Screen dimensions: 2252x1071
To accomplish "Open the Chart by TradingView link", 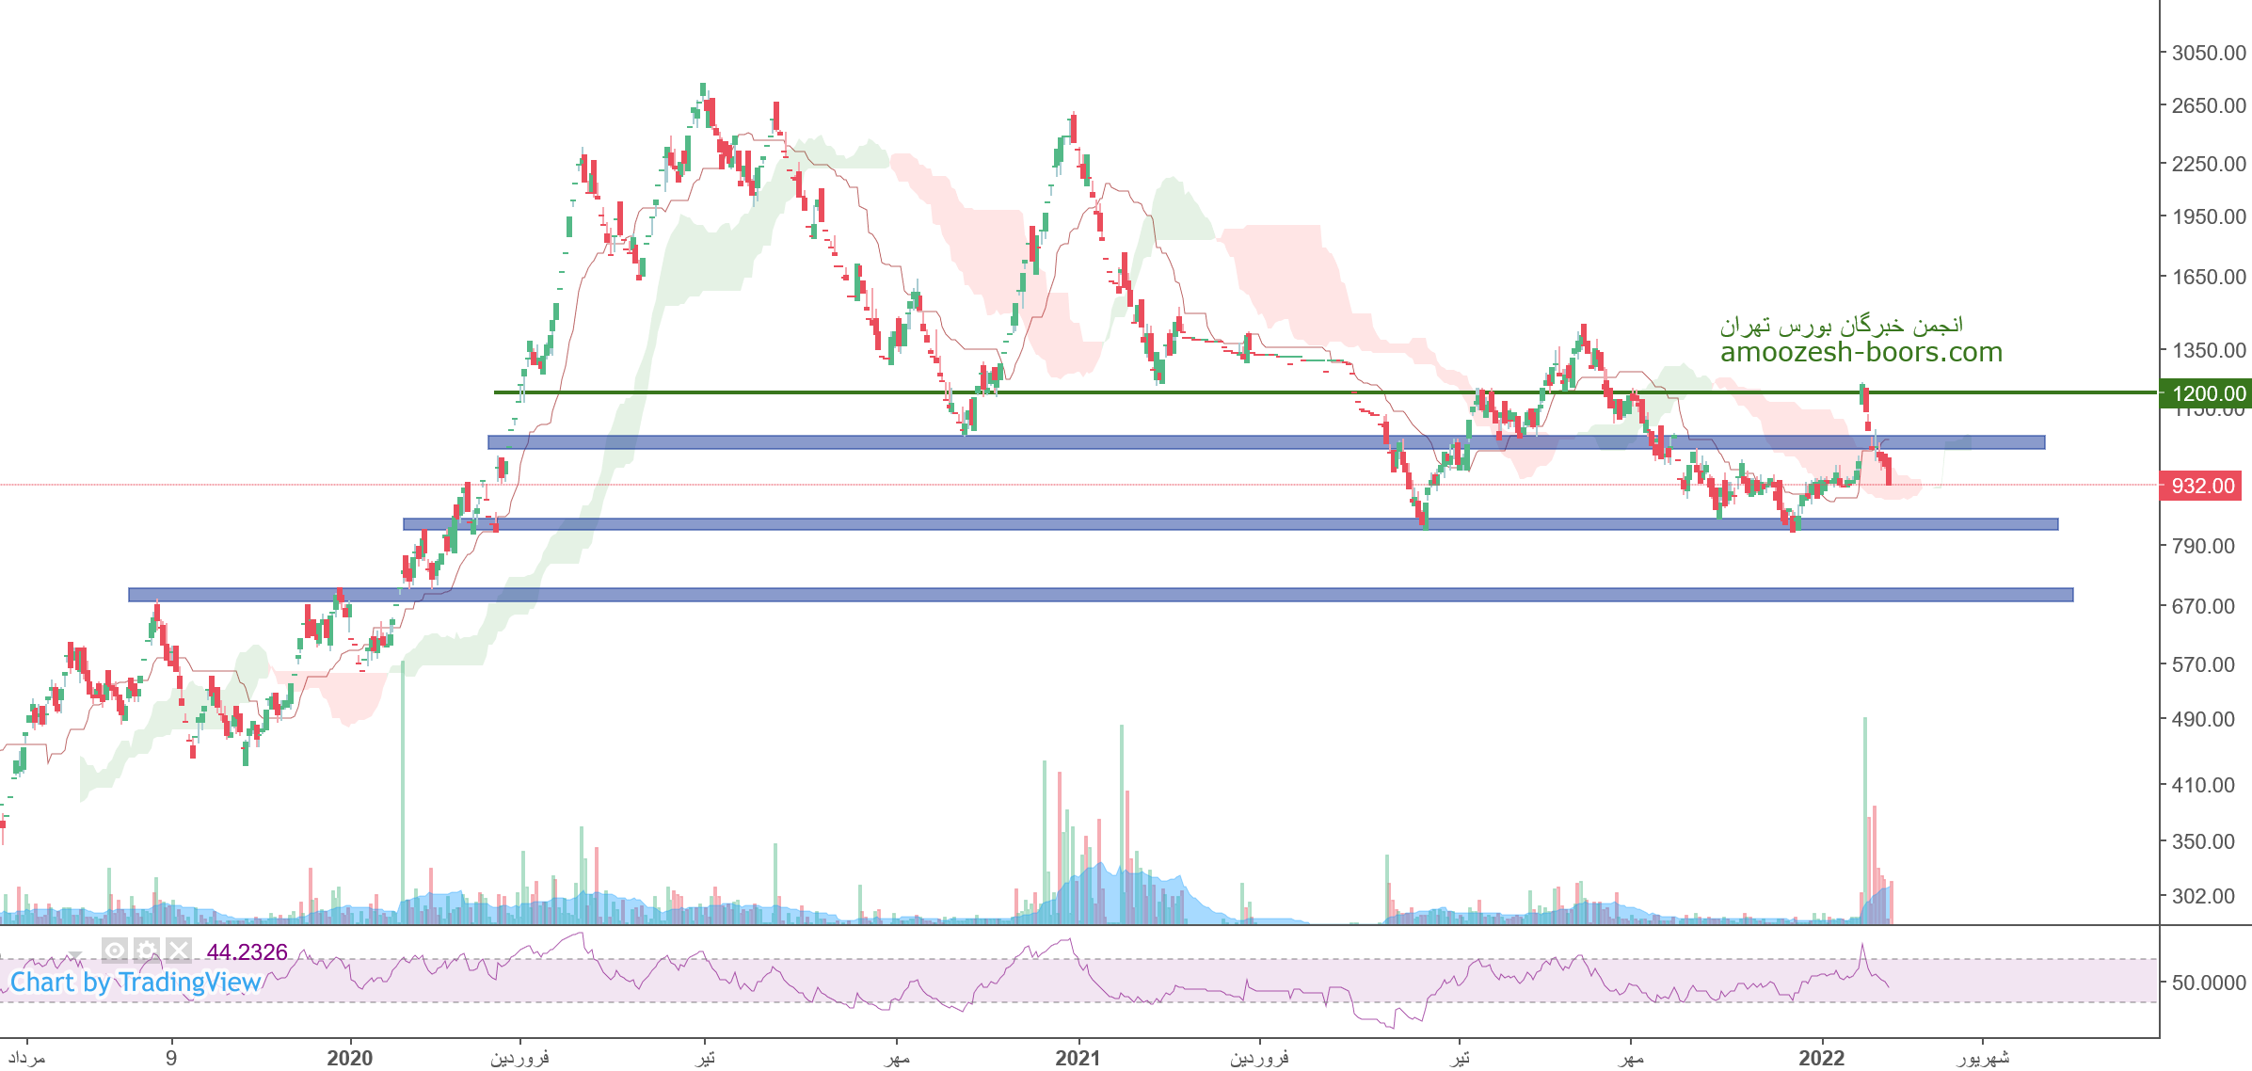I will (136, 983).
